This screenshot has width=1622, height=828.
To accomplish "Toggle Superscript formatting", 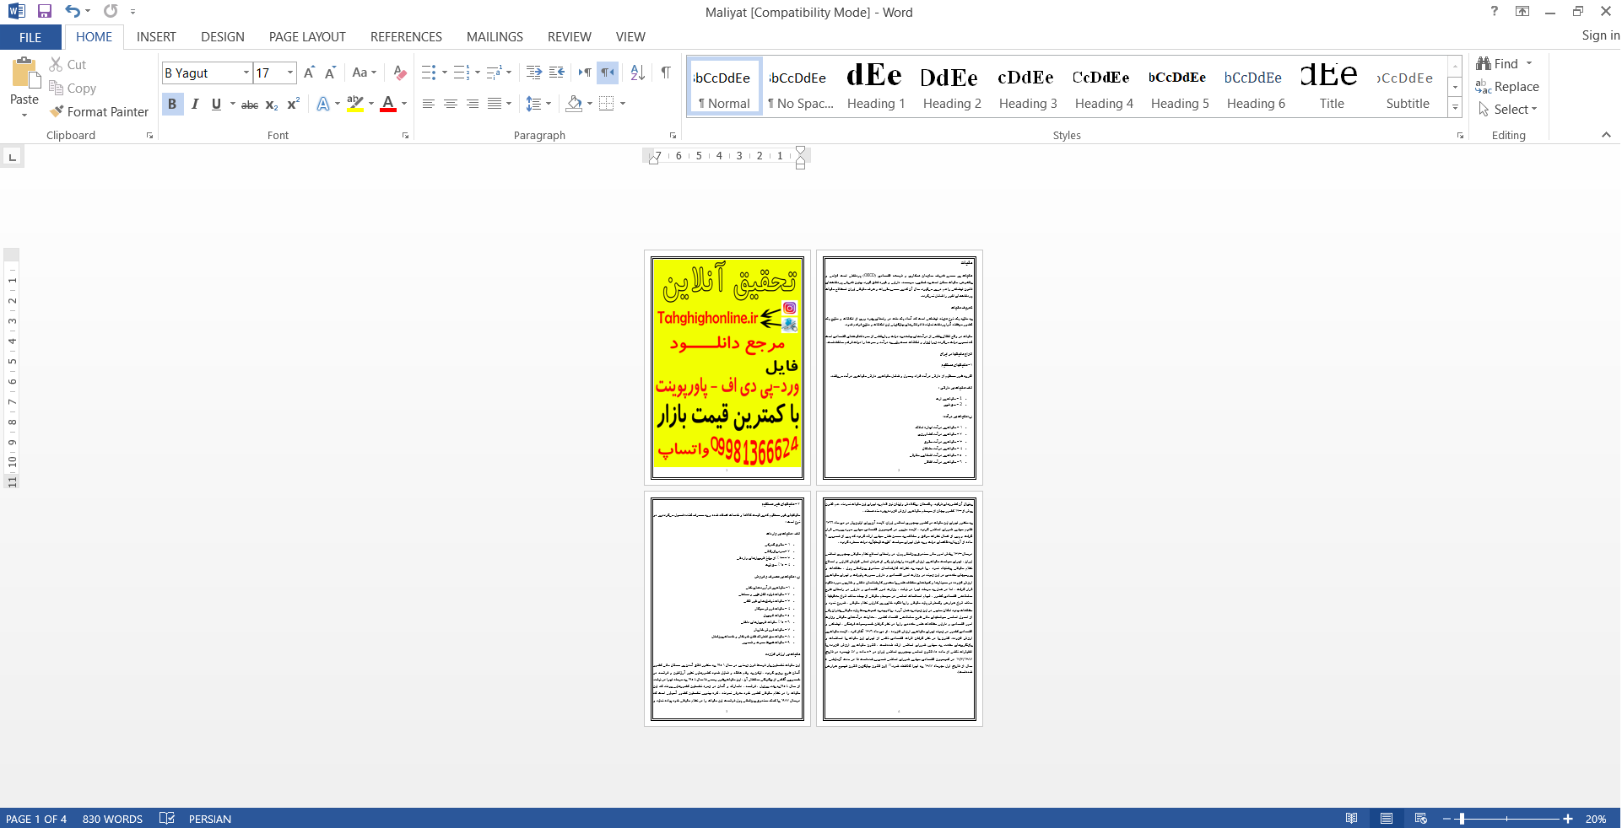I will 293,104.
